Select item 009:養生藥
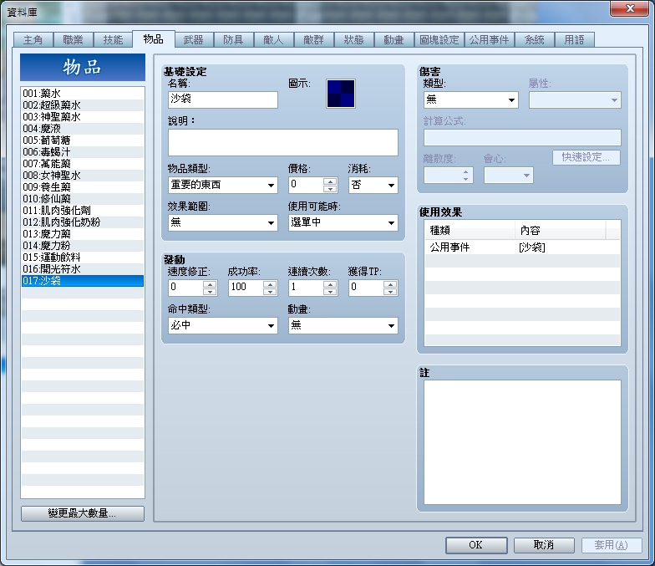The height and width of the screenshot is (566, 655). click(x=83, y=187)
